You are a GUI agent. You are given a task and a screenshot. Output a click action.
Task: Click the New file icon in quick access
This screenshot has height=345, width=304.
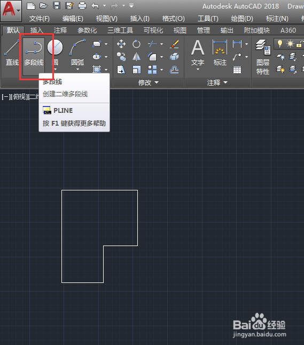(x=31, y=6)
